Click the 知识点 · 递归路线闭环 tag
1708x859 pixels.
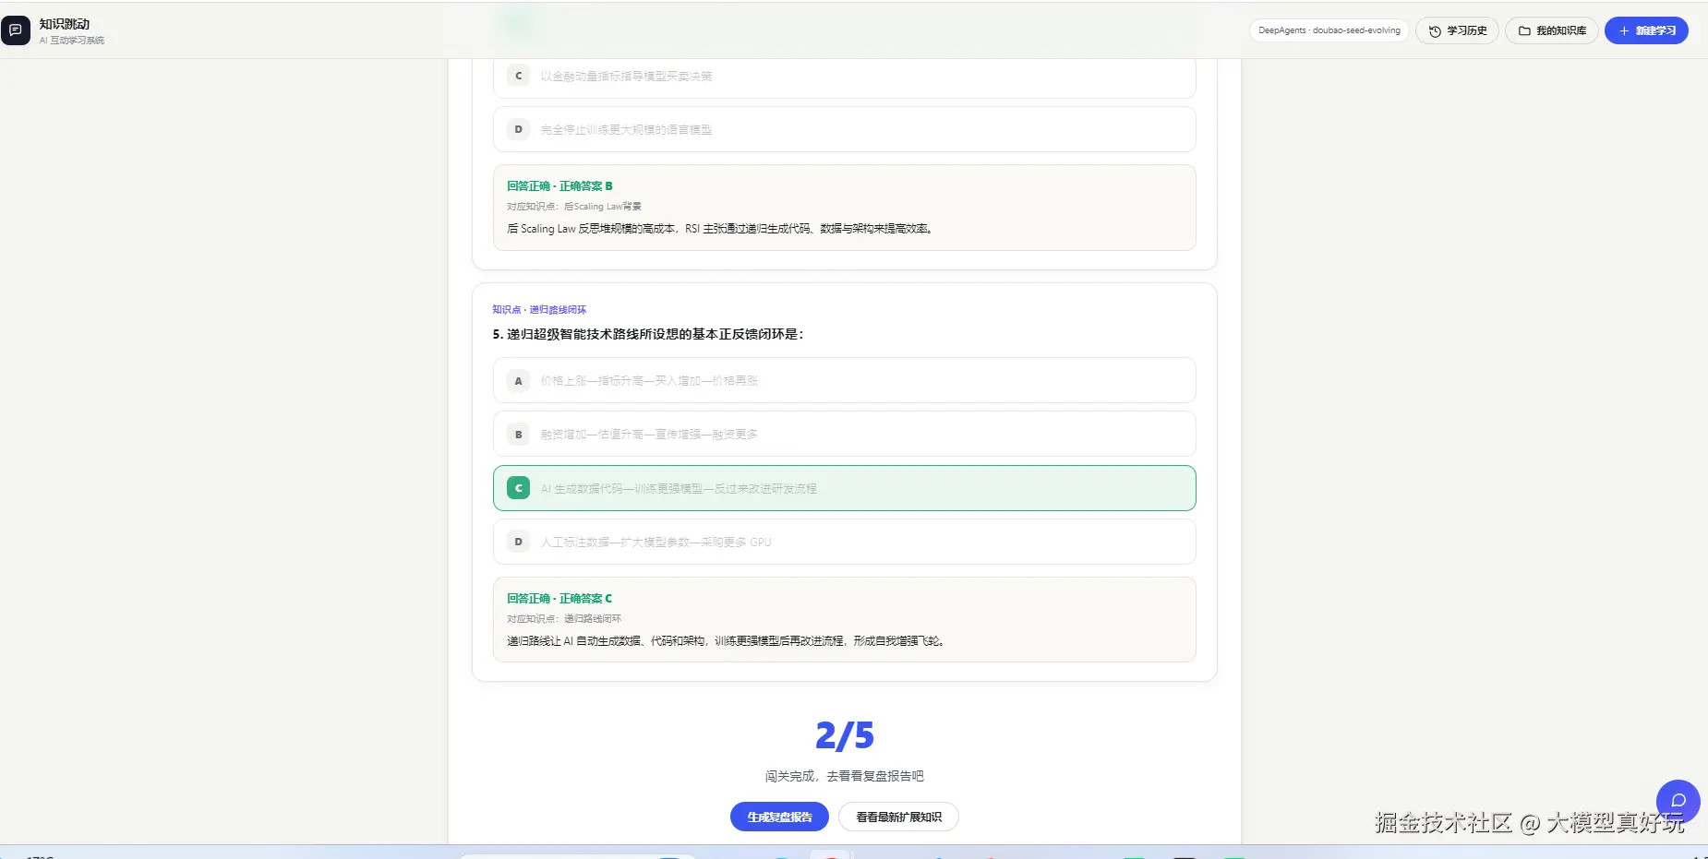(x=539, y=310)
